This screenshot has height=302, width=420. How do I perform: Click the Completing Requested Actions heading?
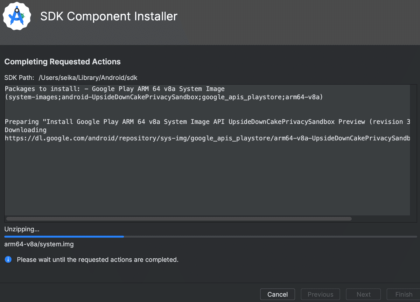(x=62, y=62)
